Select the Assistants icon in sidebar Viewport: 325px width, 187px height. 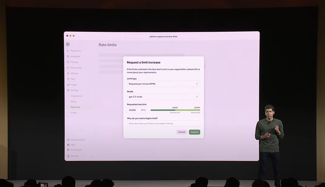click(68, 56)
